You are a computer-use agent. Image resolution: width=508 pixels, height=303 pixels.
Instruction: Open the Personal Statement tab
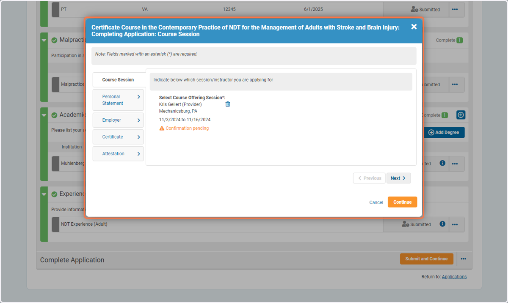118,100
